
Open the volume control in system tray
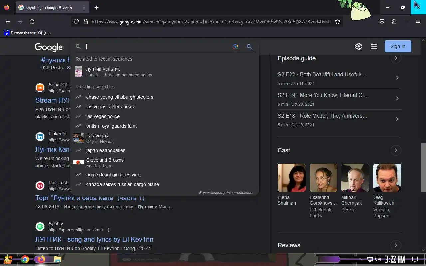coord(378,259)
